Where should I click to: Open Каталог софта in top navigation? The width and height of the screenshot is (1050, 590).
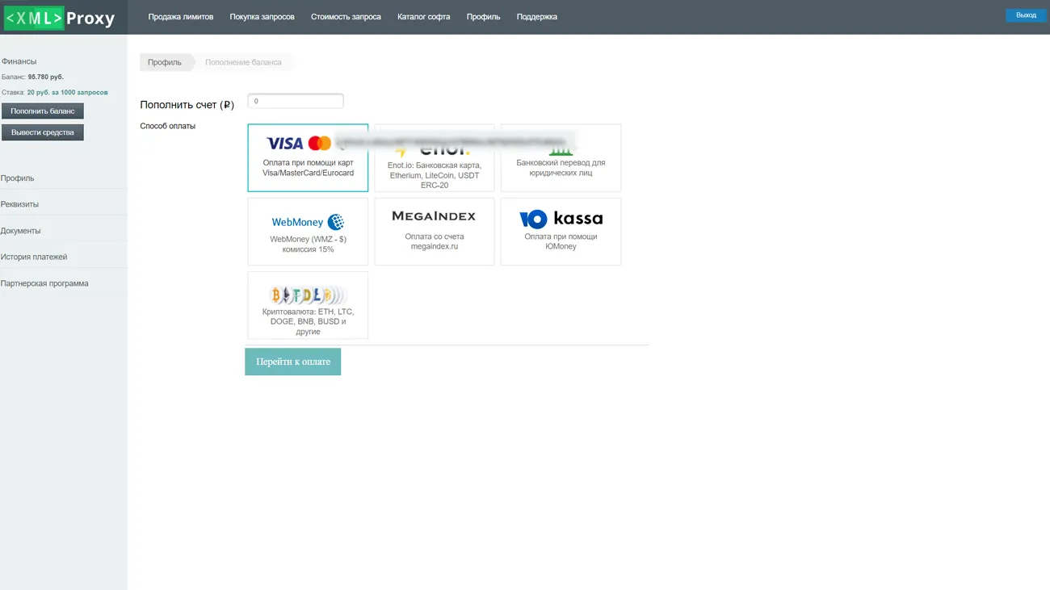click(423, 17)
